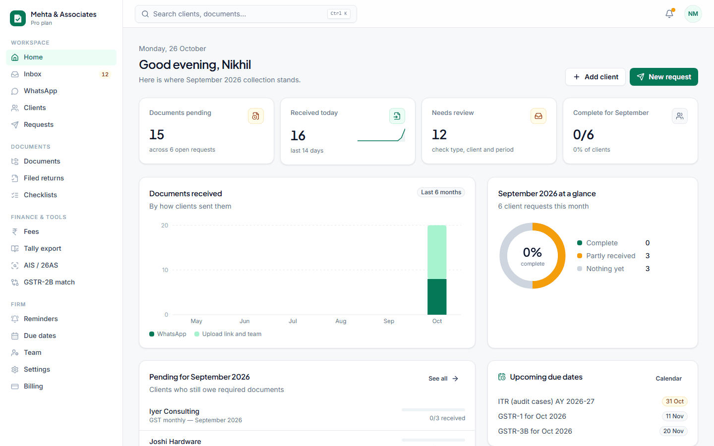Go to Home in sidebar
The image size is (714, 446).
pyautogui.click(x=61, y=57)
